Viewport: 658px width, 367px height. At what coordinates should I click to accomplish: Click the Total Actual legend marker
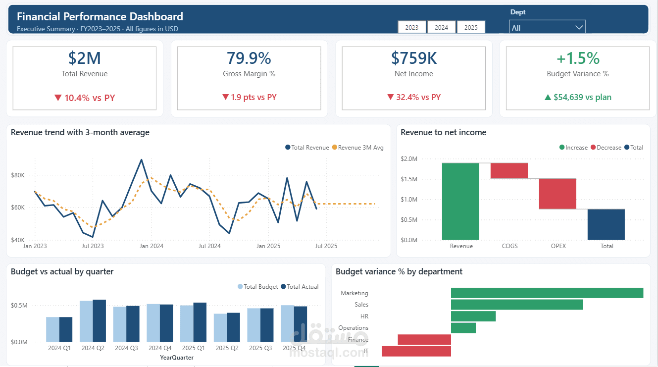coord(283,287)
